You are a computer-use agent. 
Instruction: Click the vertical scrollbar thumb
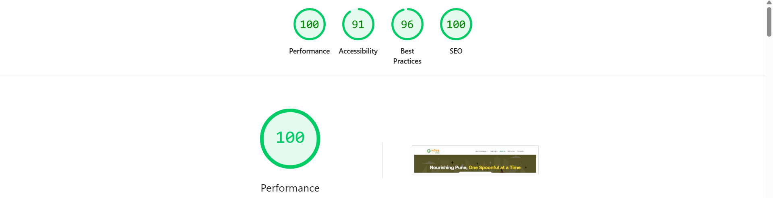coord(769,22)
